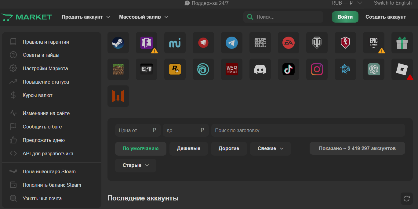Open the RUB currency selector

[x=347, y=3]
